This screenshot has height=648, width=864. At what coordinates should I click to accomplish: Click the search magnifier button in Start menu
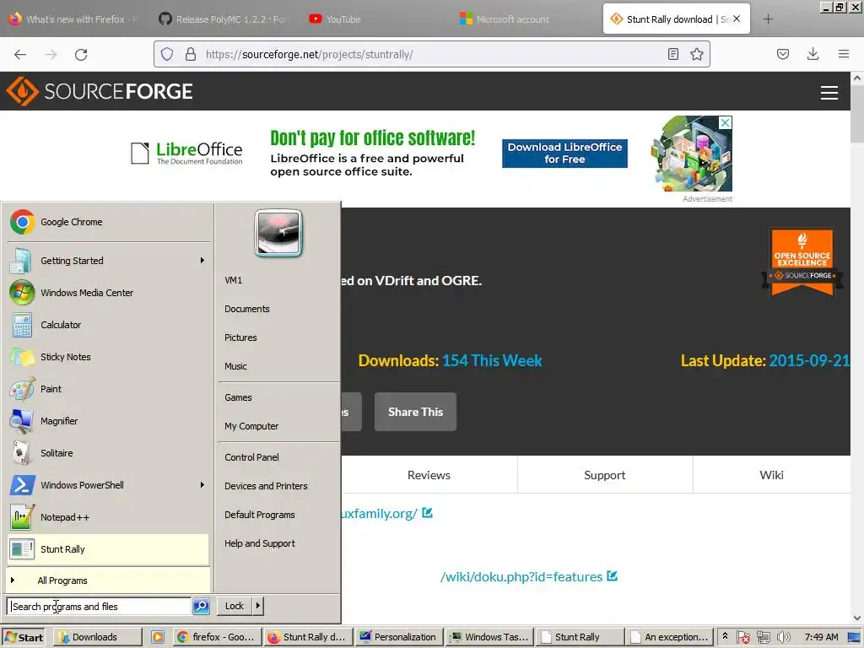201,606
